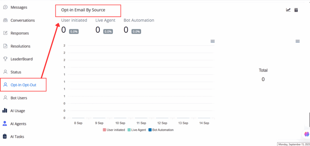310x146 pixels.
Task: Click the AI Usage bar chart icon
Action: click(5, 111)
